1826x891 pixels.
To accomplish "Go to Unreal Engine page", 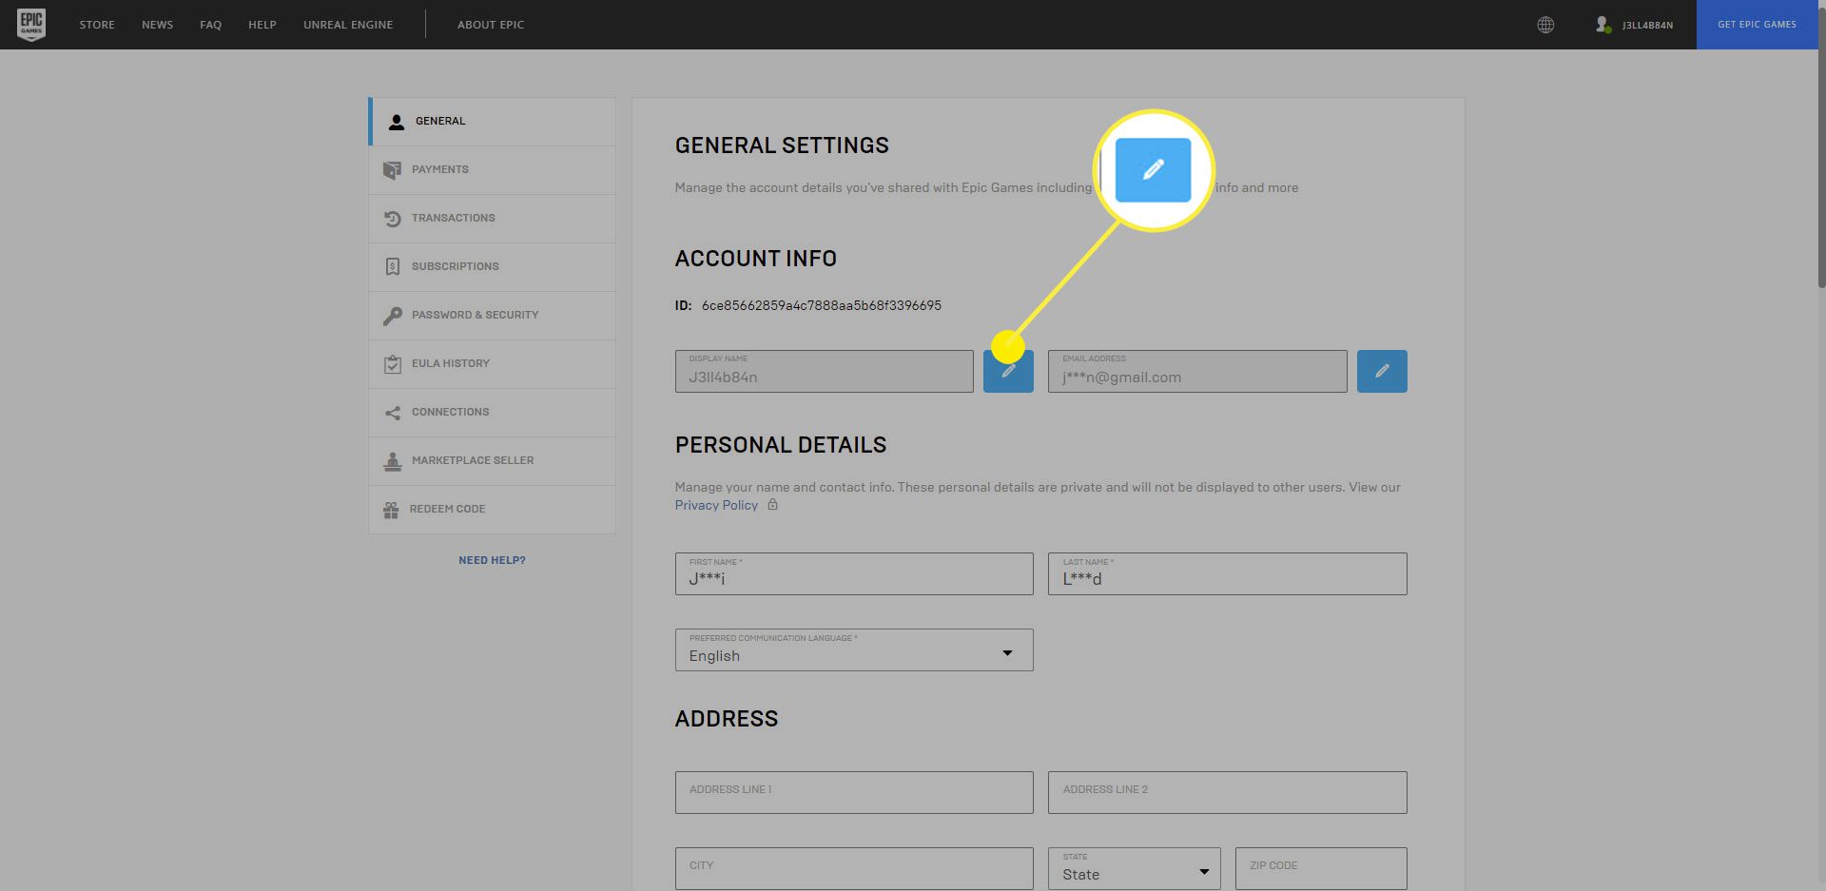I will tap(348, 25).
